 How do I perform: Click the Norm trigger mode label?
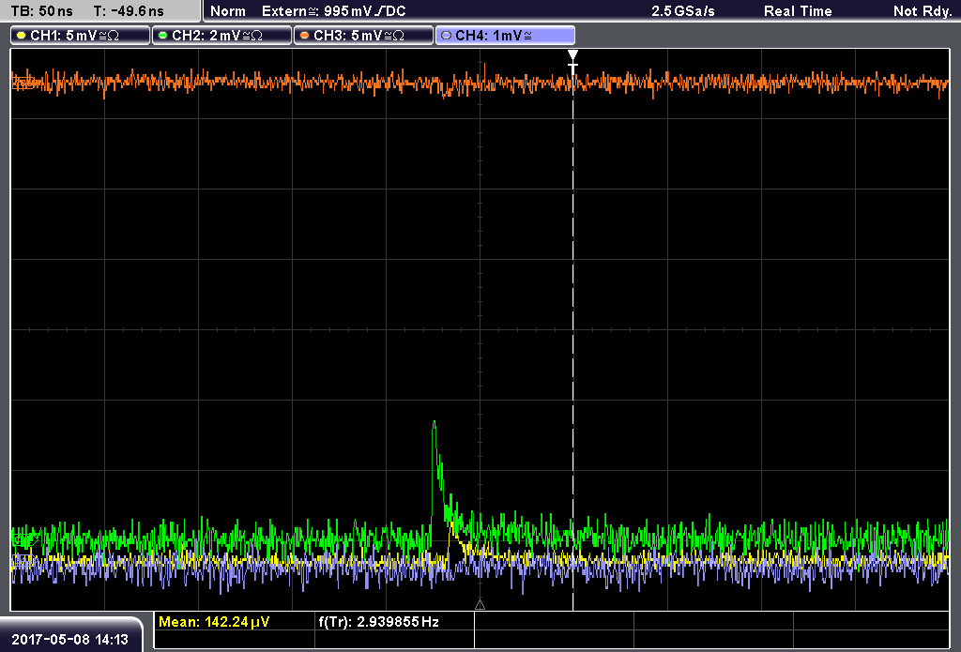[228, 11]
